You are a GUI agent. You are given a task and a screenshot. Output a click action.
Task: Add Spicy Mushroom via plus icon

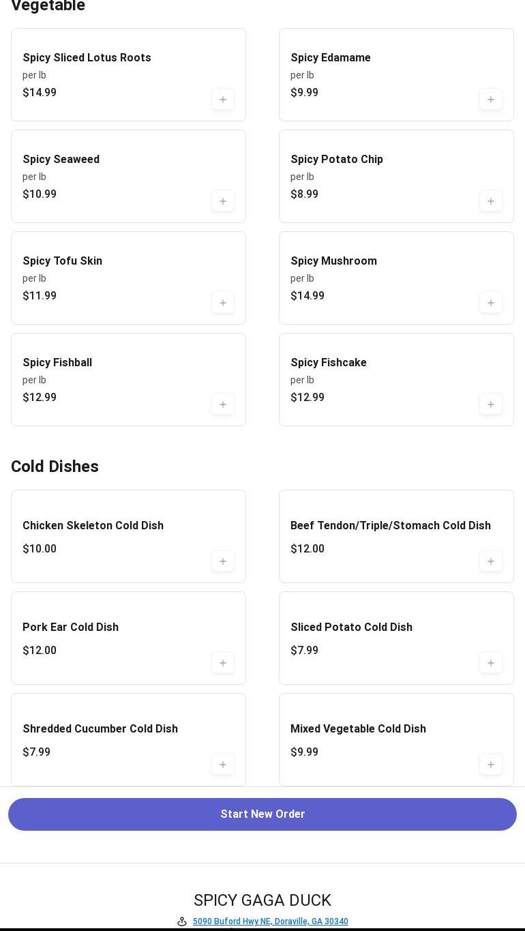coord(491,303)
